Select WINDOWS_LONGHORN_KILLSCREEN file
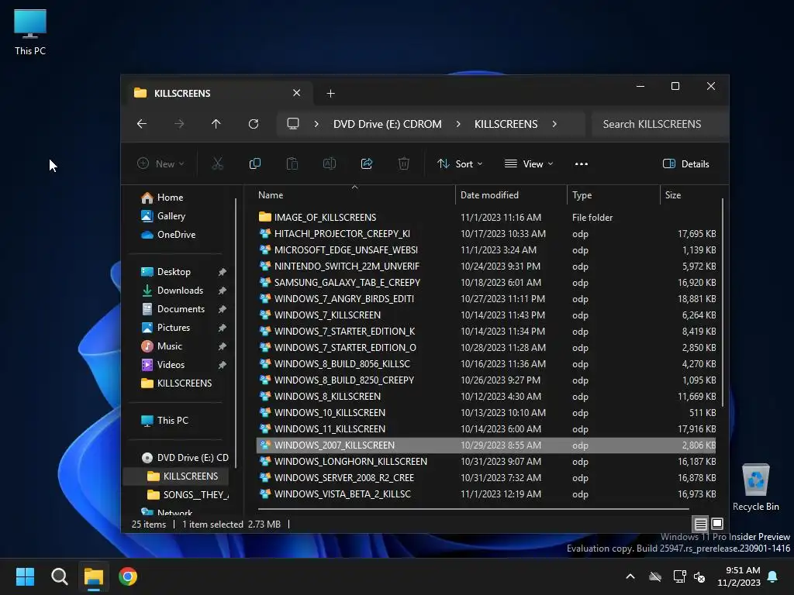Image resolution: width=794 pixels, height=595 pixels. (x=486, y=462)
